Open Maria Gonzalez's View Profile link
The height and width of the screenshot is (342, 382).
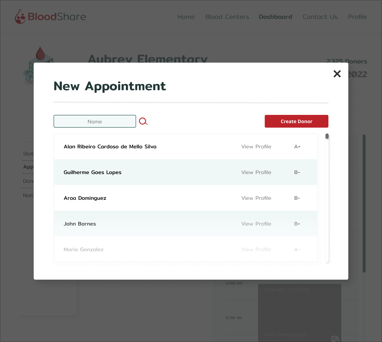click(x=256, y=249)
